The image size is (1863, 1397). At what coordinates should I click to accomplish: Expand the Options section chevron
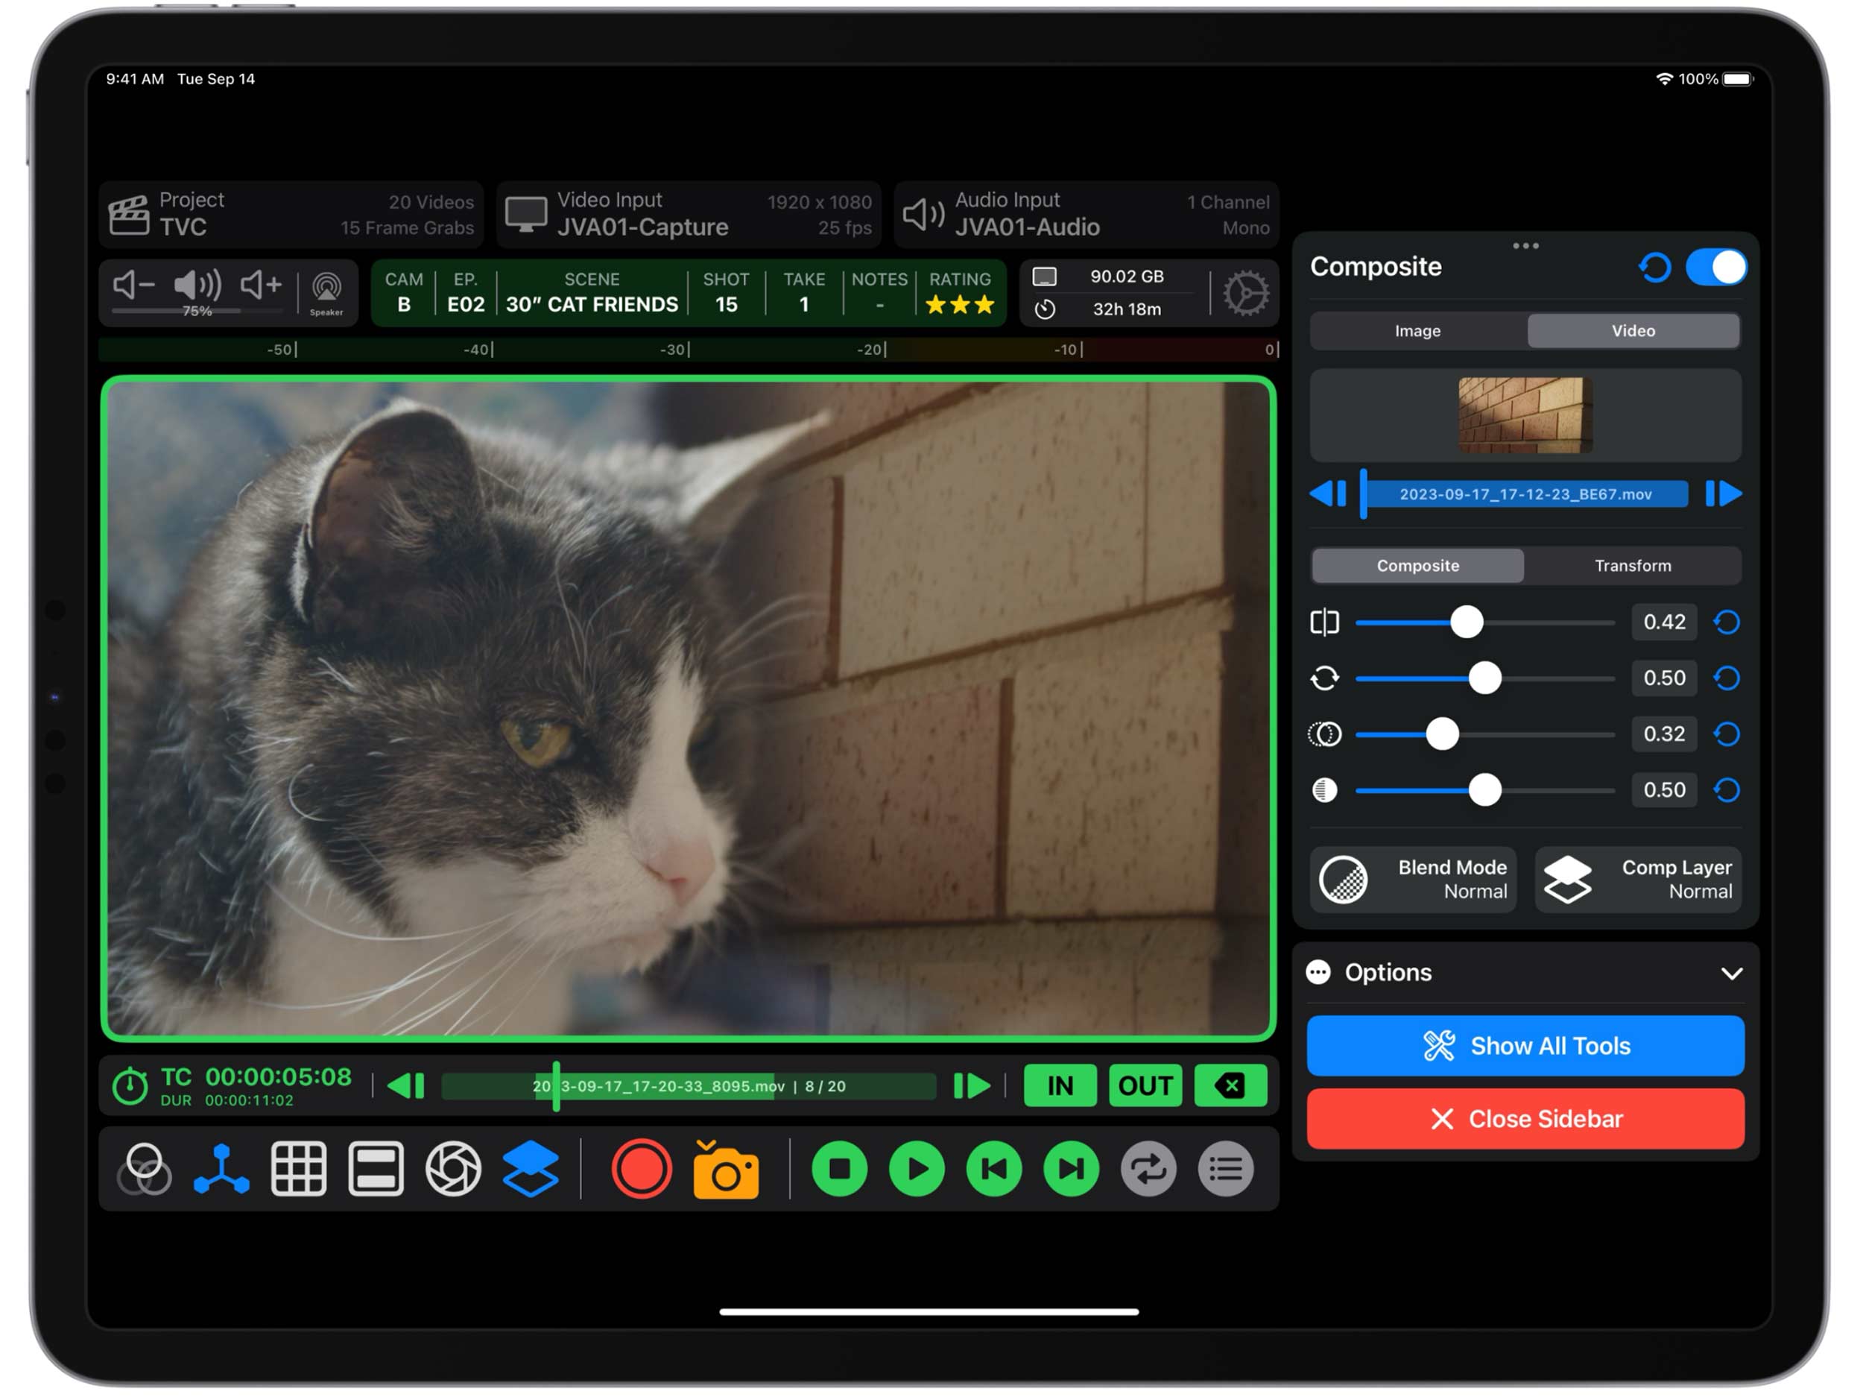click(x=1731, y=973)
